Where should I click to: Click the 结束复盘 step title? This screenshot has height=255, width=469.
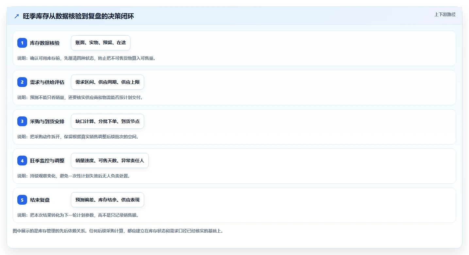pyautogui.click(x=40, y=200)
